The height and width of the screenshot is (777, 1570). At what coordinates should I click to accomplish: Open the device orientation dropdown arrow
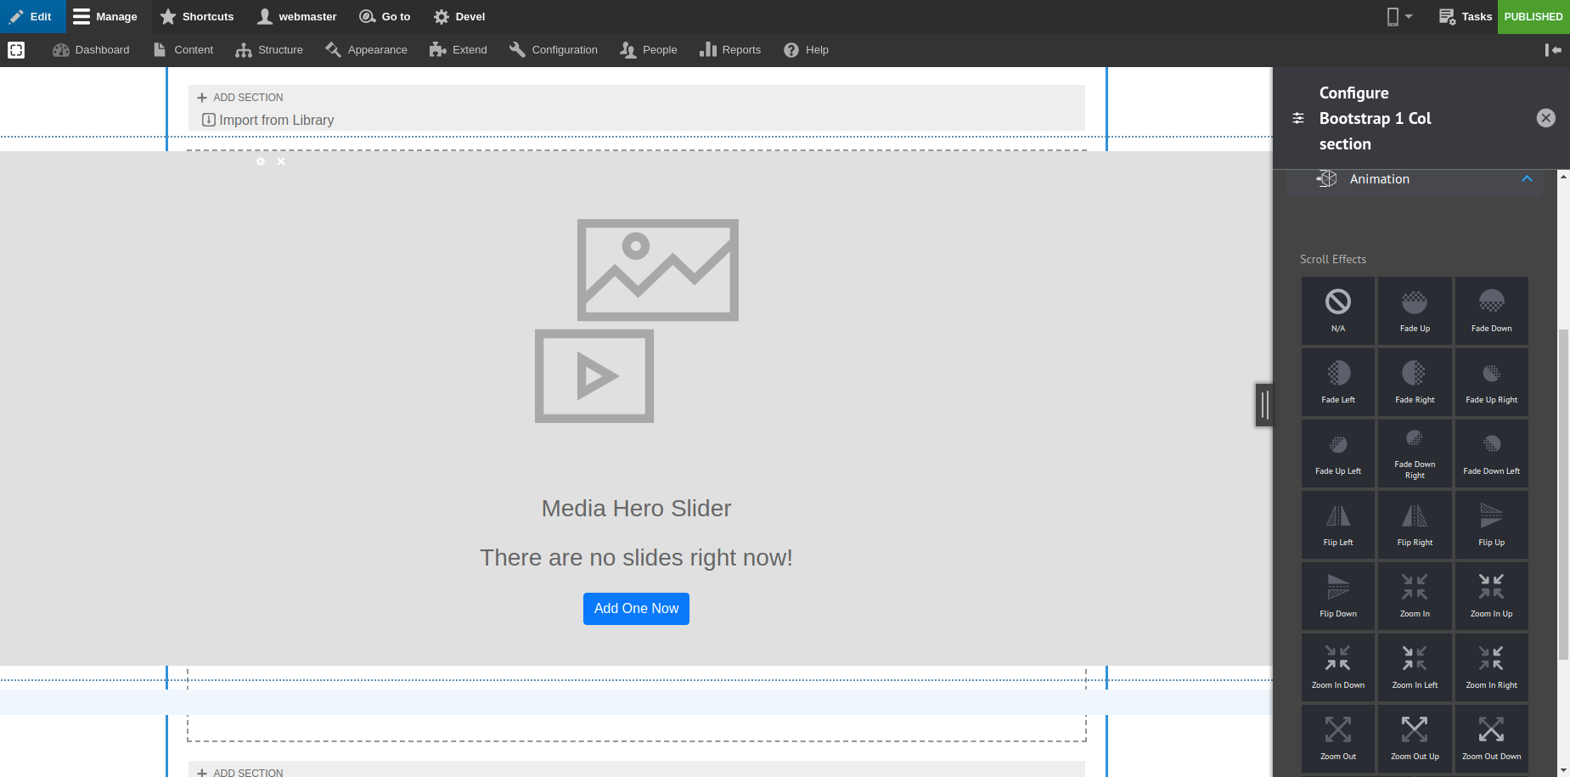pos(1410,16)
